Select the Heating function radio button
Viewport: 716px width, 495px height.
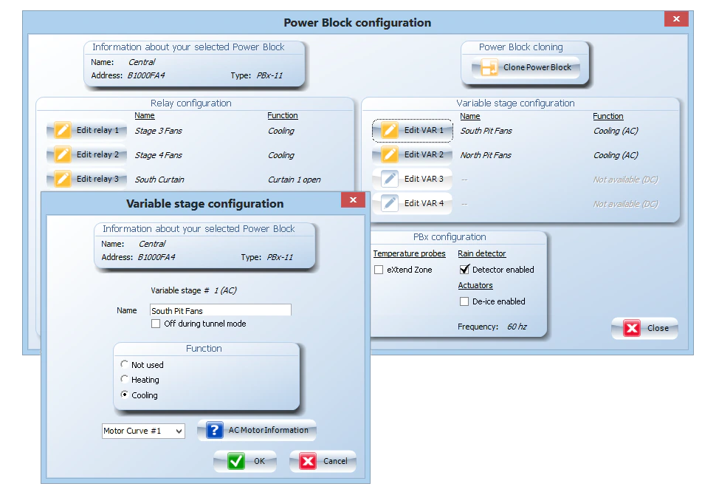tap(124, 380)
